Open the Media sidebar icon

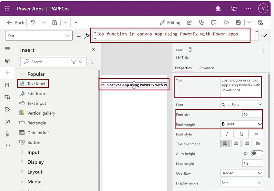click(x=7, y=97)
